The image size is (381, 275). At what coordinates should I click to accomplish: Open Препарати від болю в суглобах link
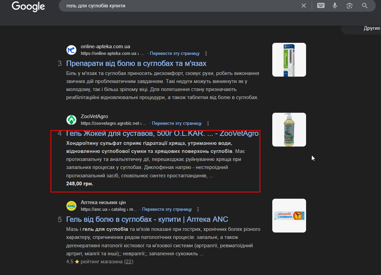136,64
